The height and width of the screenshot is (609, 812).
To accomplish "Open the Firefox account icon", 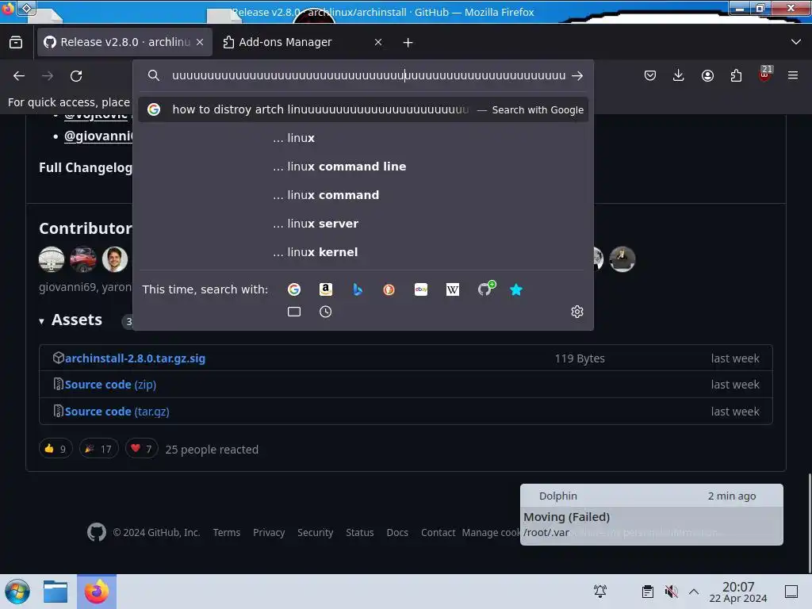I will (707, 75).
